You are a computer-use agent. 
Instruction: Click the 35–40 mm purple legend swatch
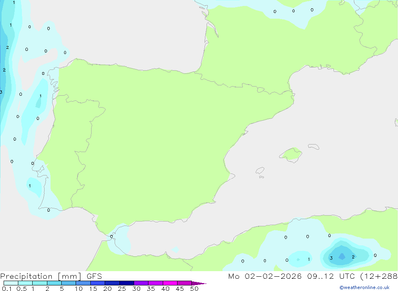pos(156,283)
